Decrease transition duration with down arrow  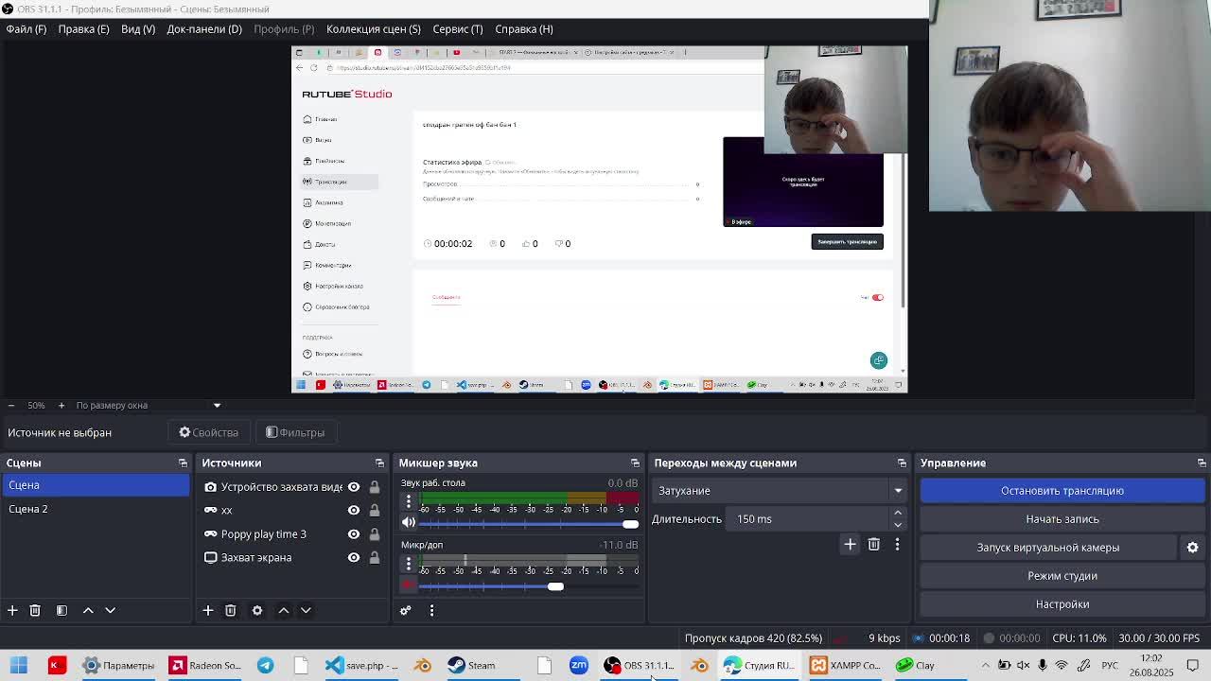coord(898,524)
